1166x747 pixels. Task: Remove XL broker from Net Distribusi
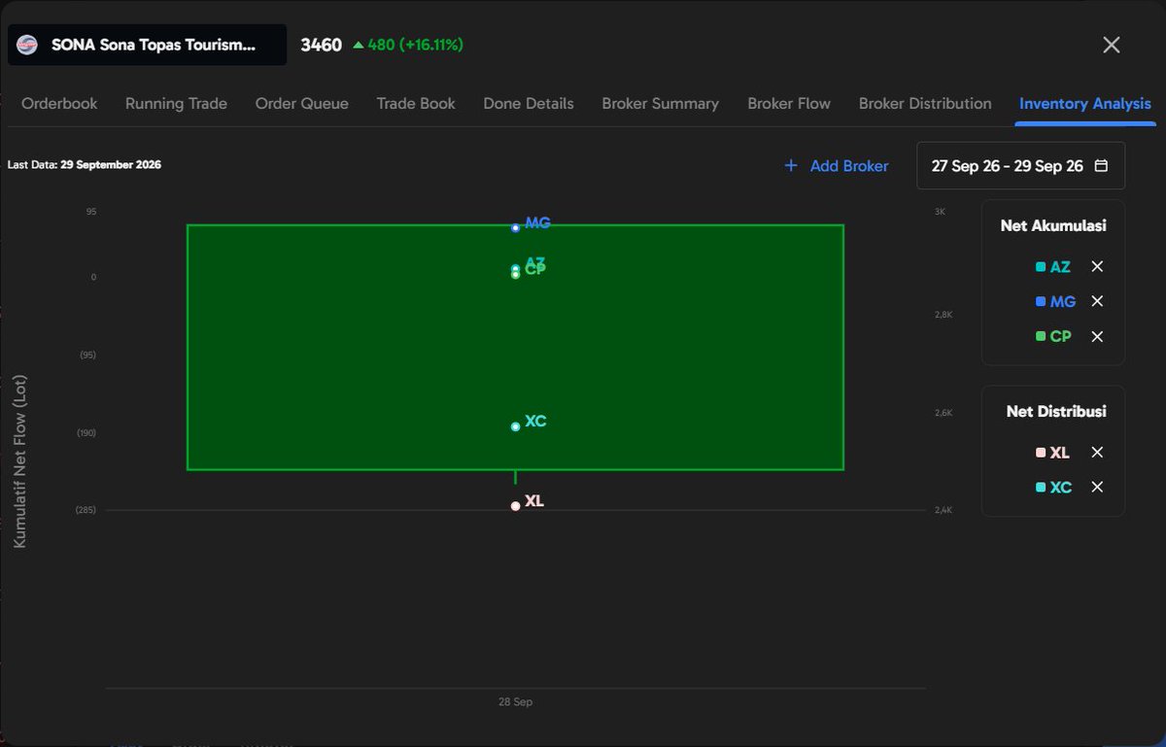coord(1097,452)
